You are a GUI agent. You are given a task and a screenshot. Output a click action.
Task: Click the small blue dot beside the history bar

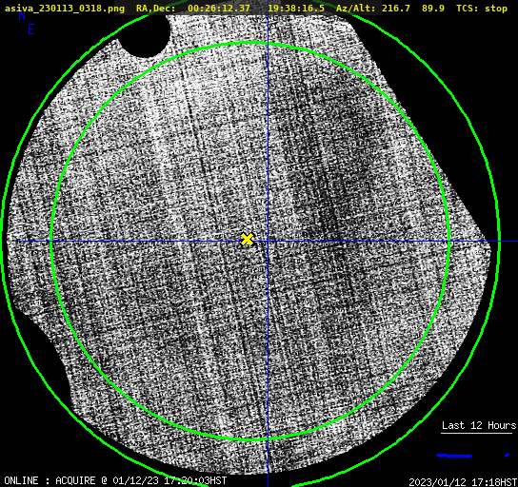click(508, 456)
